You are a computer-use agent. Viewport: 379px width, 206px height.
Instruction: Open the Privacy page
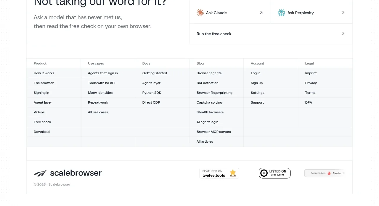[x=311, y=83]
